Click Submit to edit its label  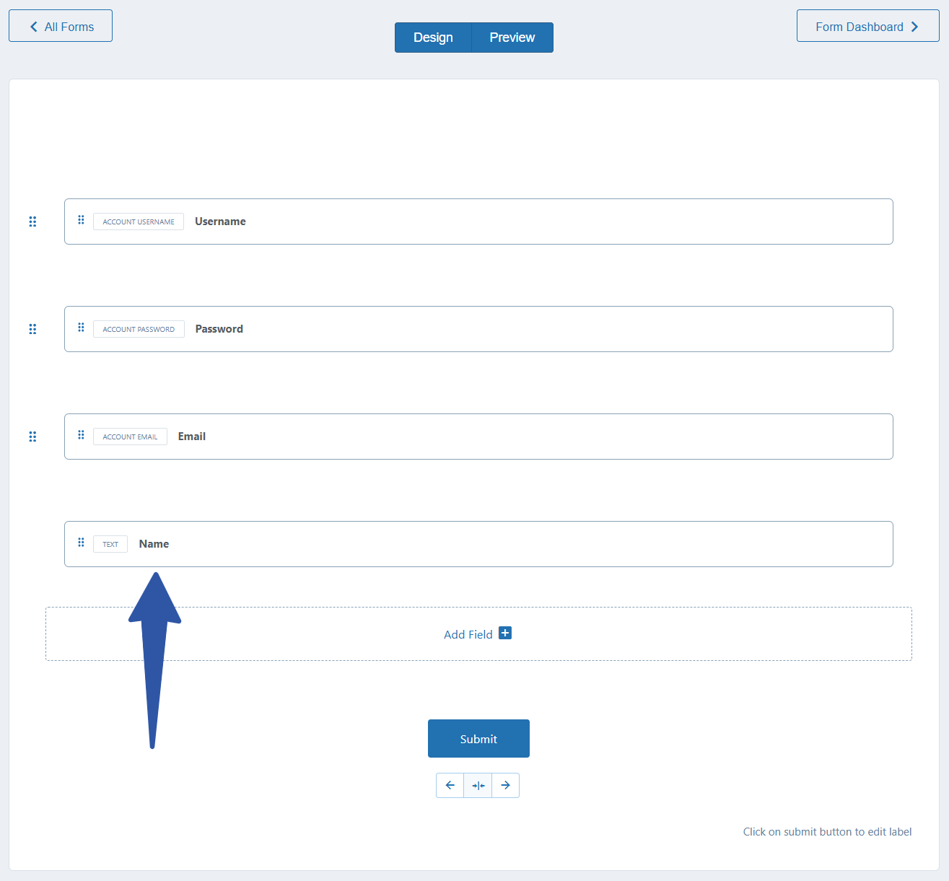pos(478,738)
